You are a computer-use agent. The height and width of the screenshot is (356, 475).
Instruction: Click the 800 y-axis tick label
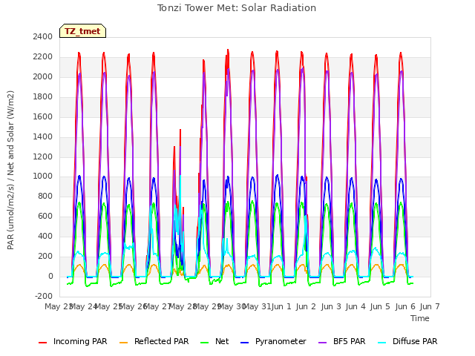pos(45,197)
